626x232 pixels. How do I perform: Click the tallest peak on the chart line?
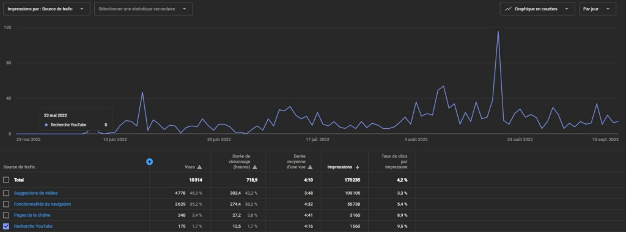[498, 32]
